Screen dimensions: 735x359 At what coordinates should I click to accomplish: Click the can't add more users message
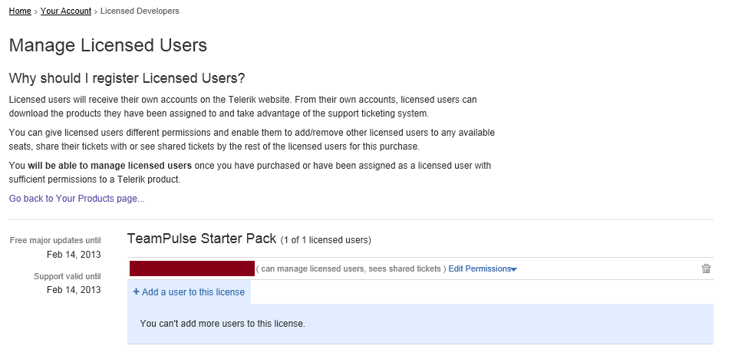(222, 324)
